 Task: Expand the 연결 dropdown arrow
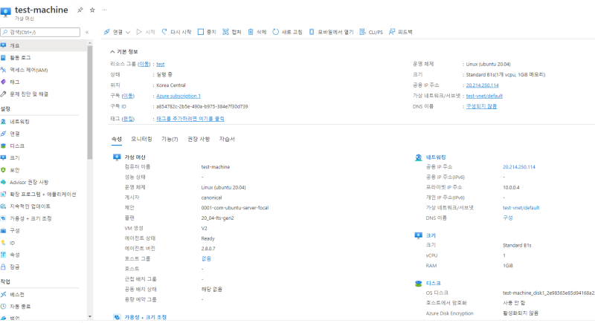pos(128,32)
